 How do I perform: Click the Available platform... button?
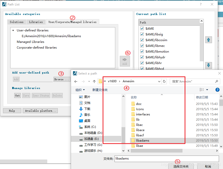click(x=40, y=111)
